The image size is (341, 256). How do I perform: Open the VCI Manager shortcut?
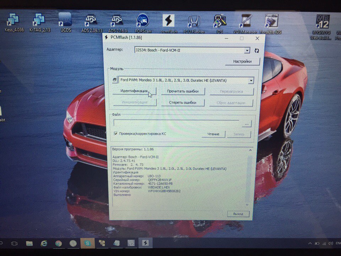[245, 24]
